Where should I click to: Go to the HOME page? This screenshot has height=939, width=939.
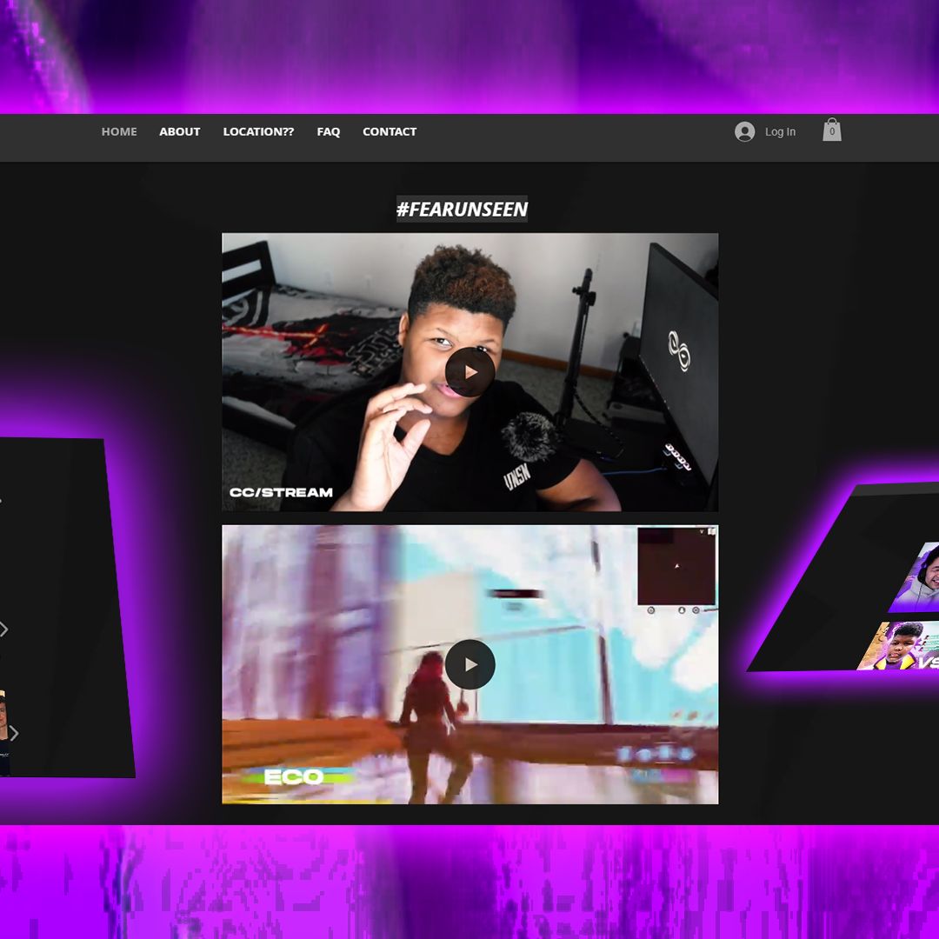coord(119,132)
